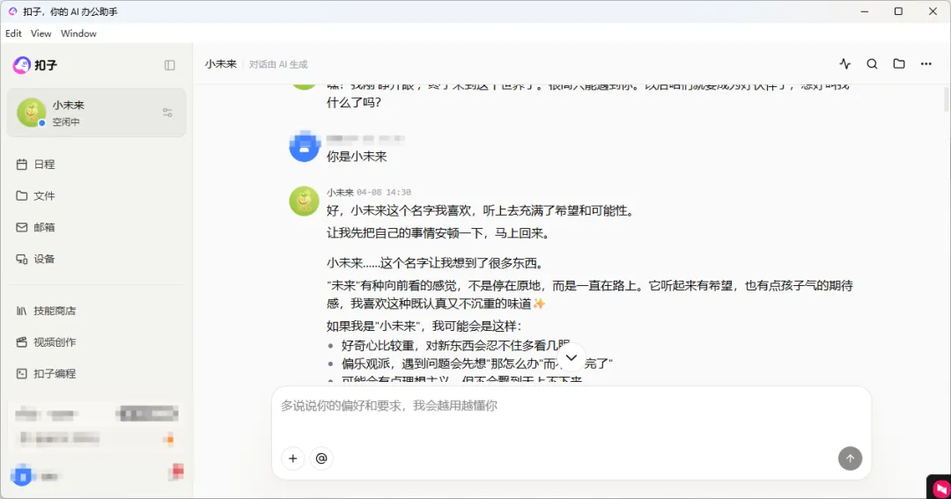Screen dimensions: 951x499
Task: Open 邮箱 mail in sidebar
Action: [x=97, y=227]
